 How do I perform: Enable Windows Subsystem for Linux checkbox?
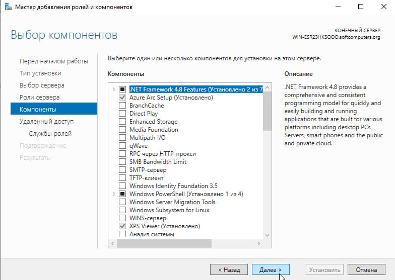coord(122,210)
